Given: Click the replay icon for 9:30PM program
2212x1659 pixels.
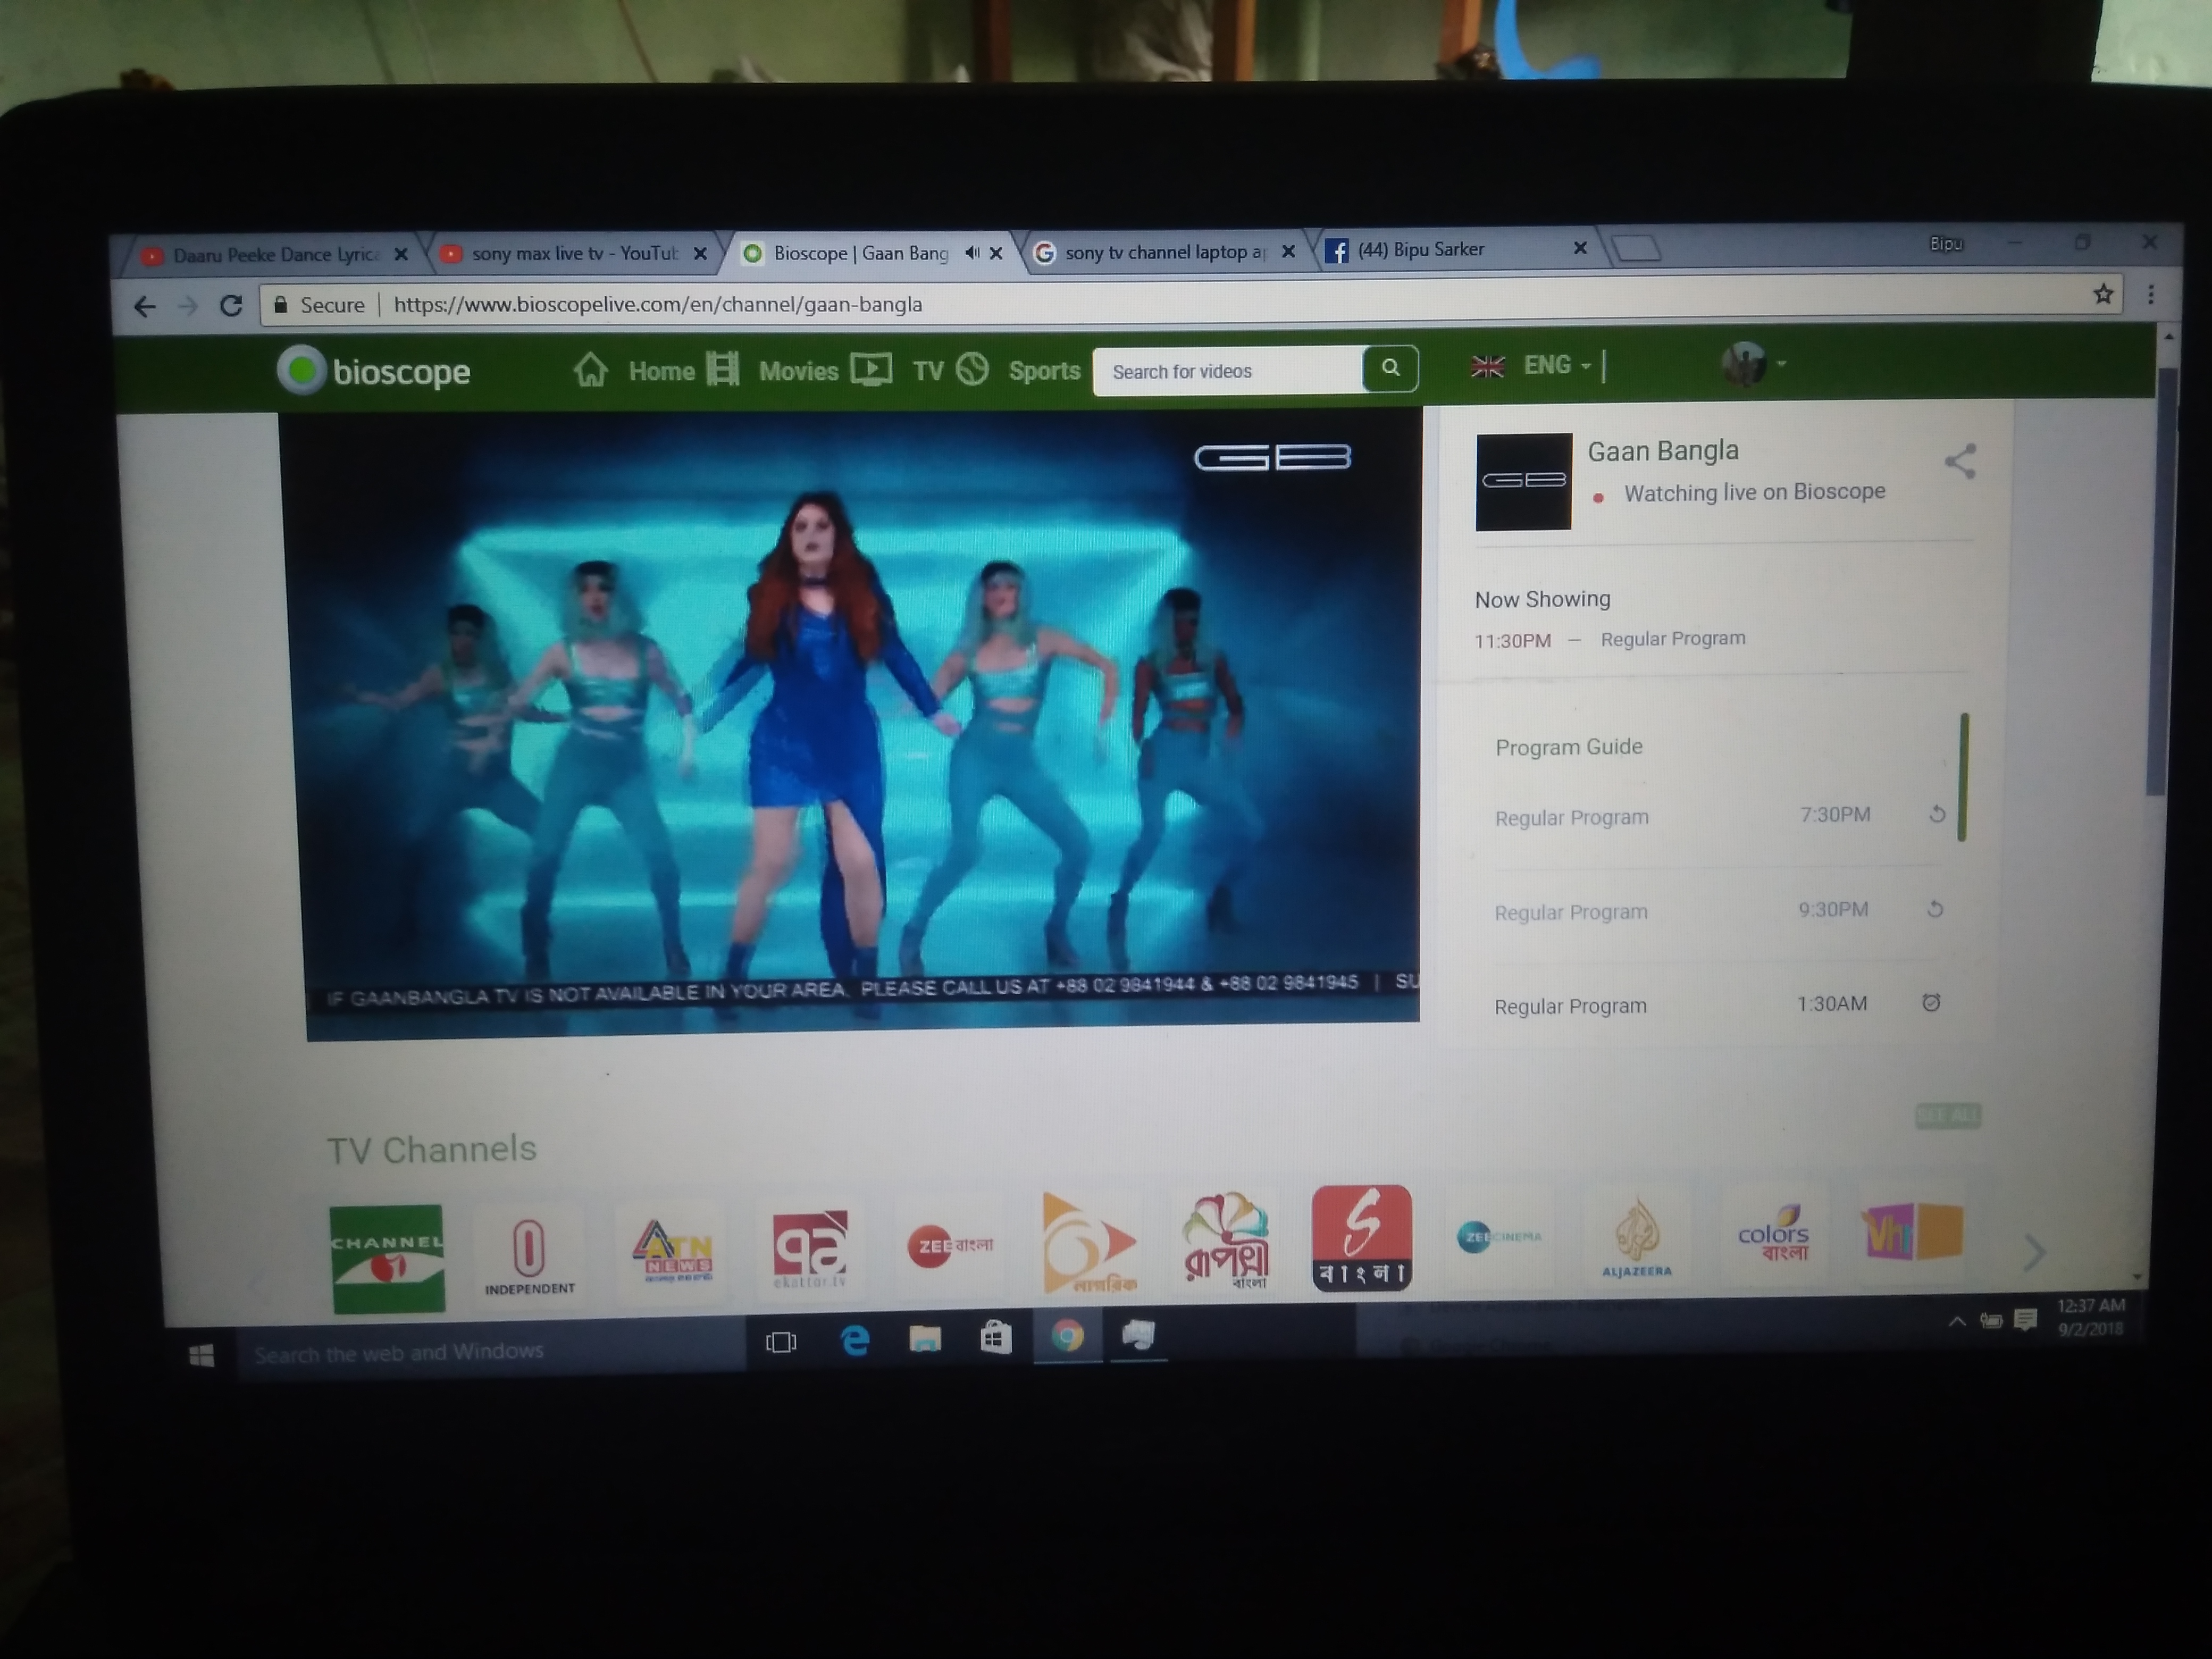Looking at the screenshot, I should [x=1934, y=909].
